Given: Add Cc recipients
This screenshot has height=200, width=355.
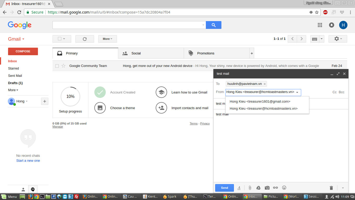Looking at the screenshot, I should (335, 92).
